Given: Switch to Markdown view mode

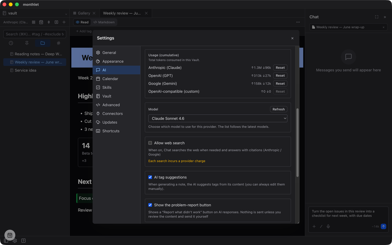Looking at the screenshot, I should click(104, 22).
